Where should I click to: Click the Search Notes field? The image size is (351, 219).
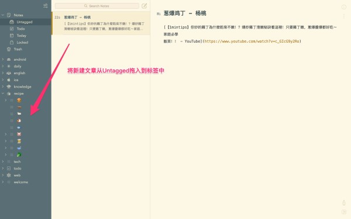[97, 6]
